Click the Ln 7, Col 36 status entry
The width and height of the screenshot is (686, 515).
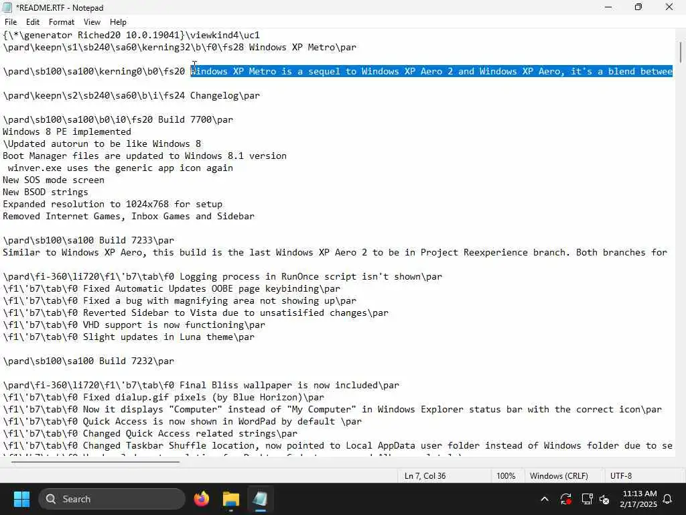[425, 475]
